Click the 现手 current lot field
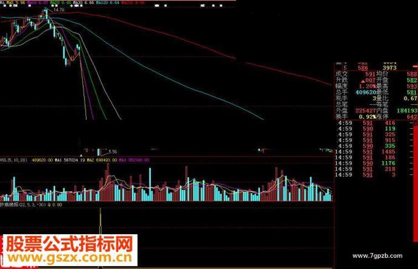The height and width of the screenshot is (269, 418). [356, 98]
